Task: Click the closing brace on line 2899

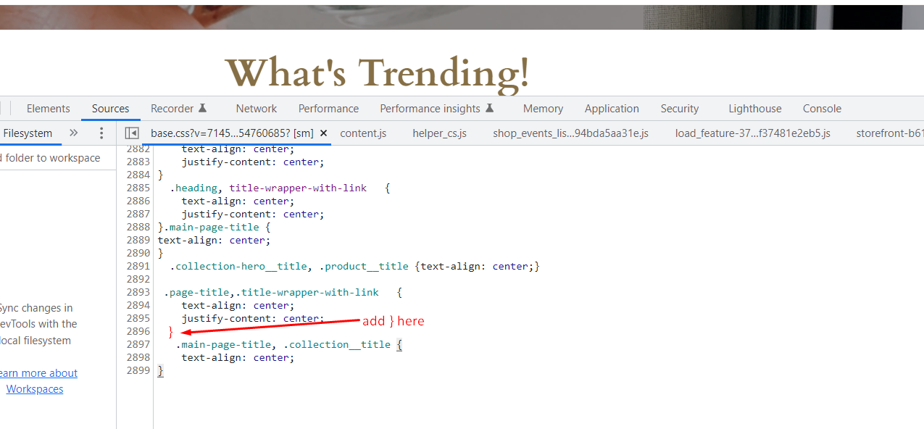Action: click(x=161, y=371)
